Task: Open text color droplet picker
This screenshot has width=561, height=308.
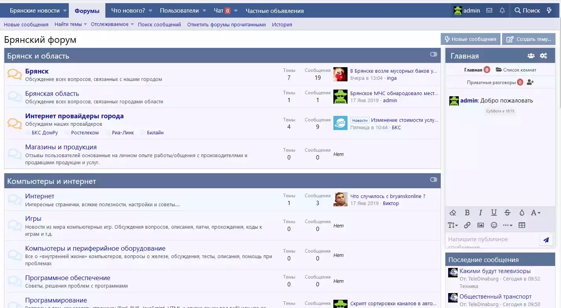Action: click(x=522, y=213)
